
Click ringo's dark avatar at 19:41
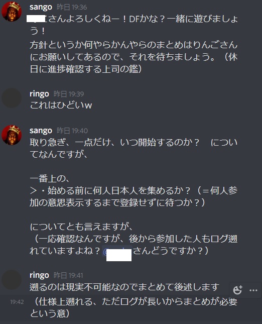(x=12, y=280)
